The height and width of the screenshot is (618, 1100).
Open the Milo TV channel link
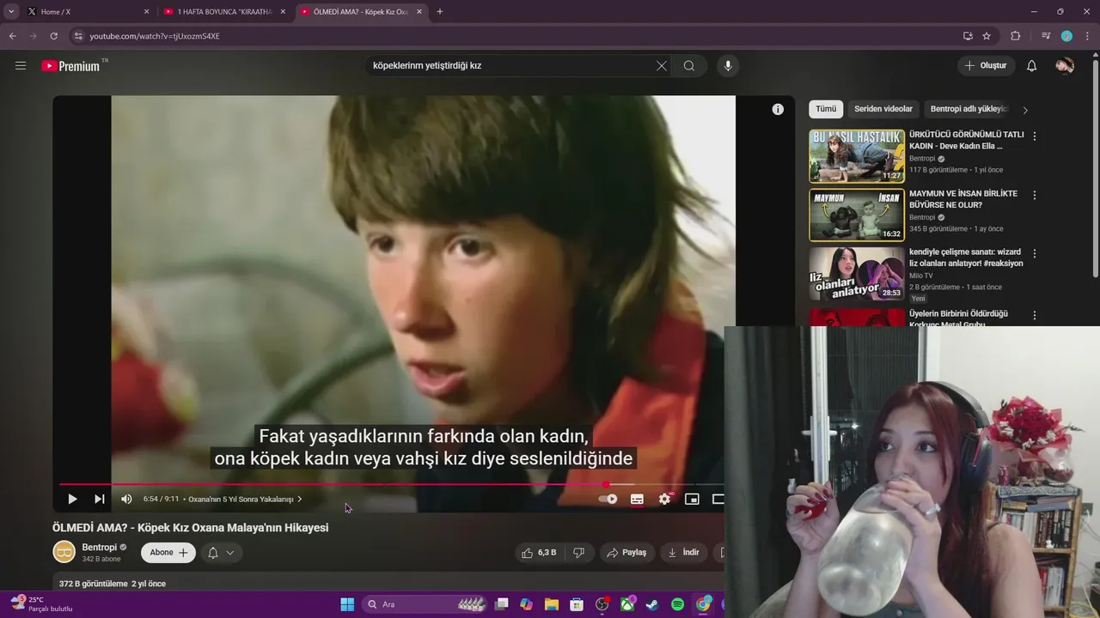click(x=920, y=276)
